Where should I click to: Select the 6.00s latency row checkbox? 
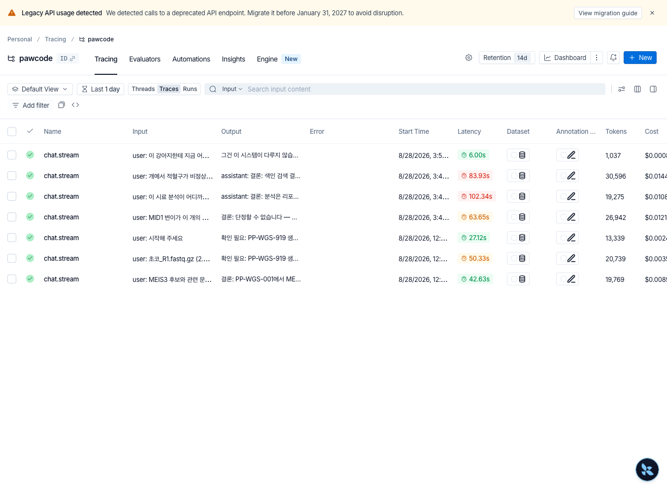tap(12, 155)
